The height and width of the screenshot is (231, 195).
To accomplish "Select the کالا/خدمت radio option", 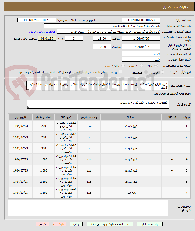I will 123,66.
